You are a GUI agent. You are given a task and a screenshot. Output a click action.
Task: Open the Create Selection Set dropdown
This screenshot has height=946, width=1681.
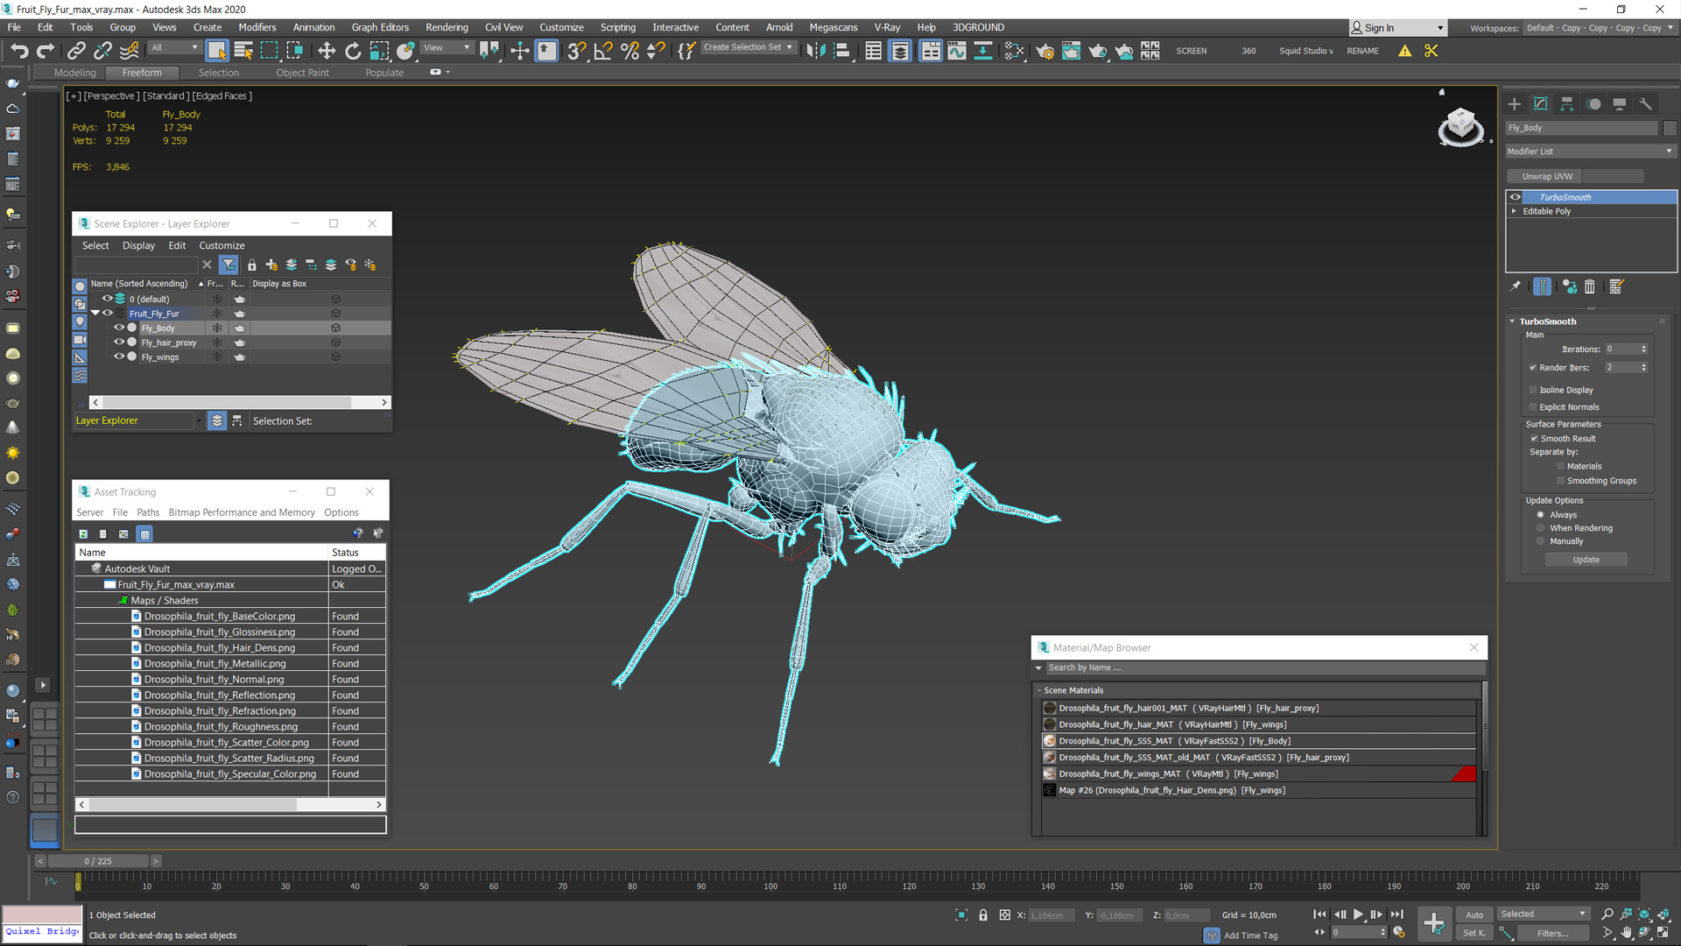pyautogui.click(x=749, y=47)
